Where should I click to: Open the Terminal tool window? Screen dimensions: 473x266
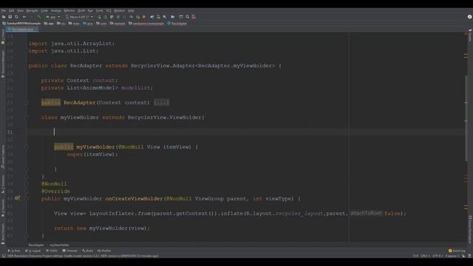pyautogui.click(x=70, y=250)
